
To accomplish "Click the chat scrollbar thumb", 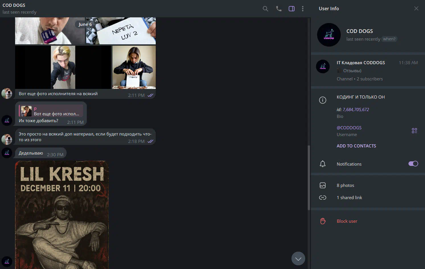I will 309,178.
